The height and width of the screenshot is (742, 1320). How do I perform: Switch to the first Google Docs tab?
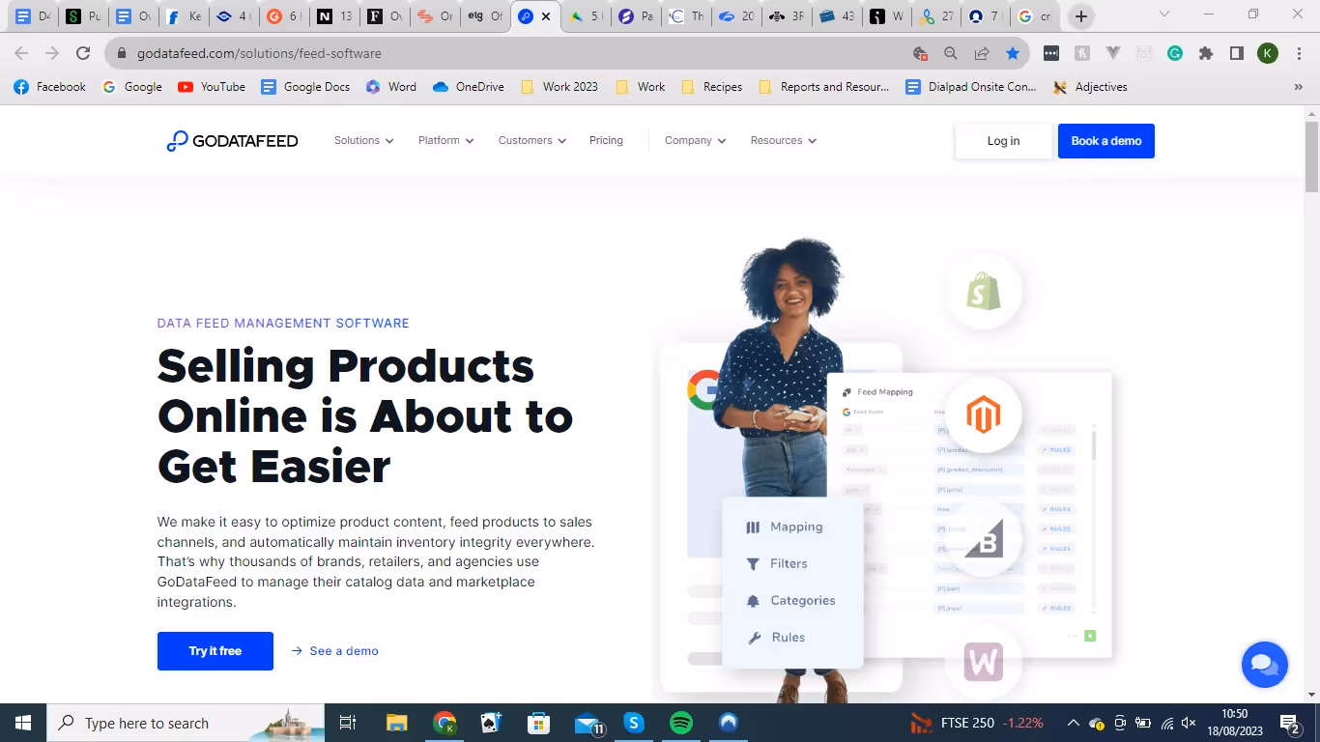31,16
